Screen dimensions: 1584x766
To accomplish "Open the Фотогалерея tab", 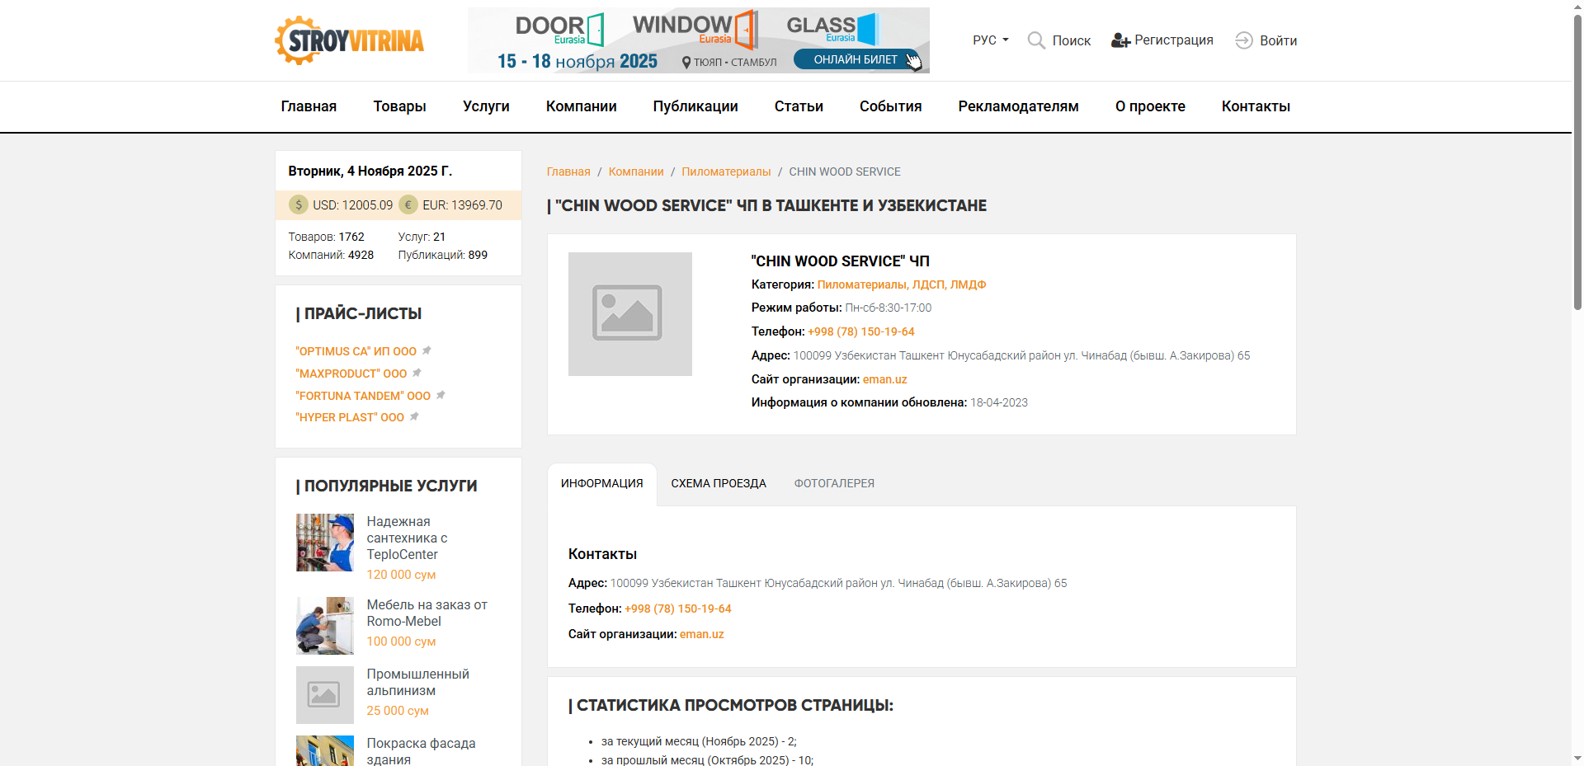I will 833,484.
